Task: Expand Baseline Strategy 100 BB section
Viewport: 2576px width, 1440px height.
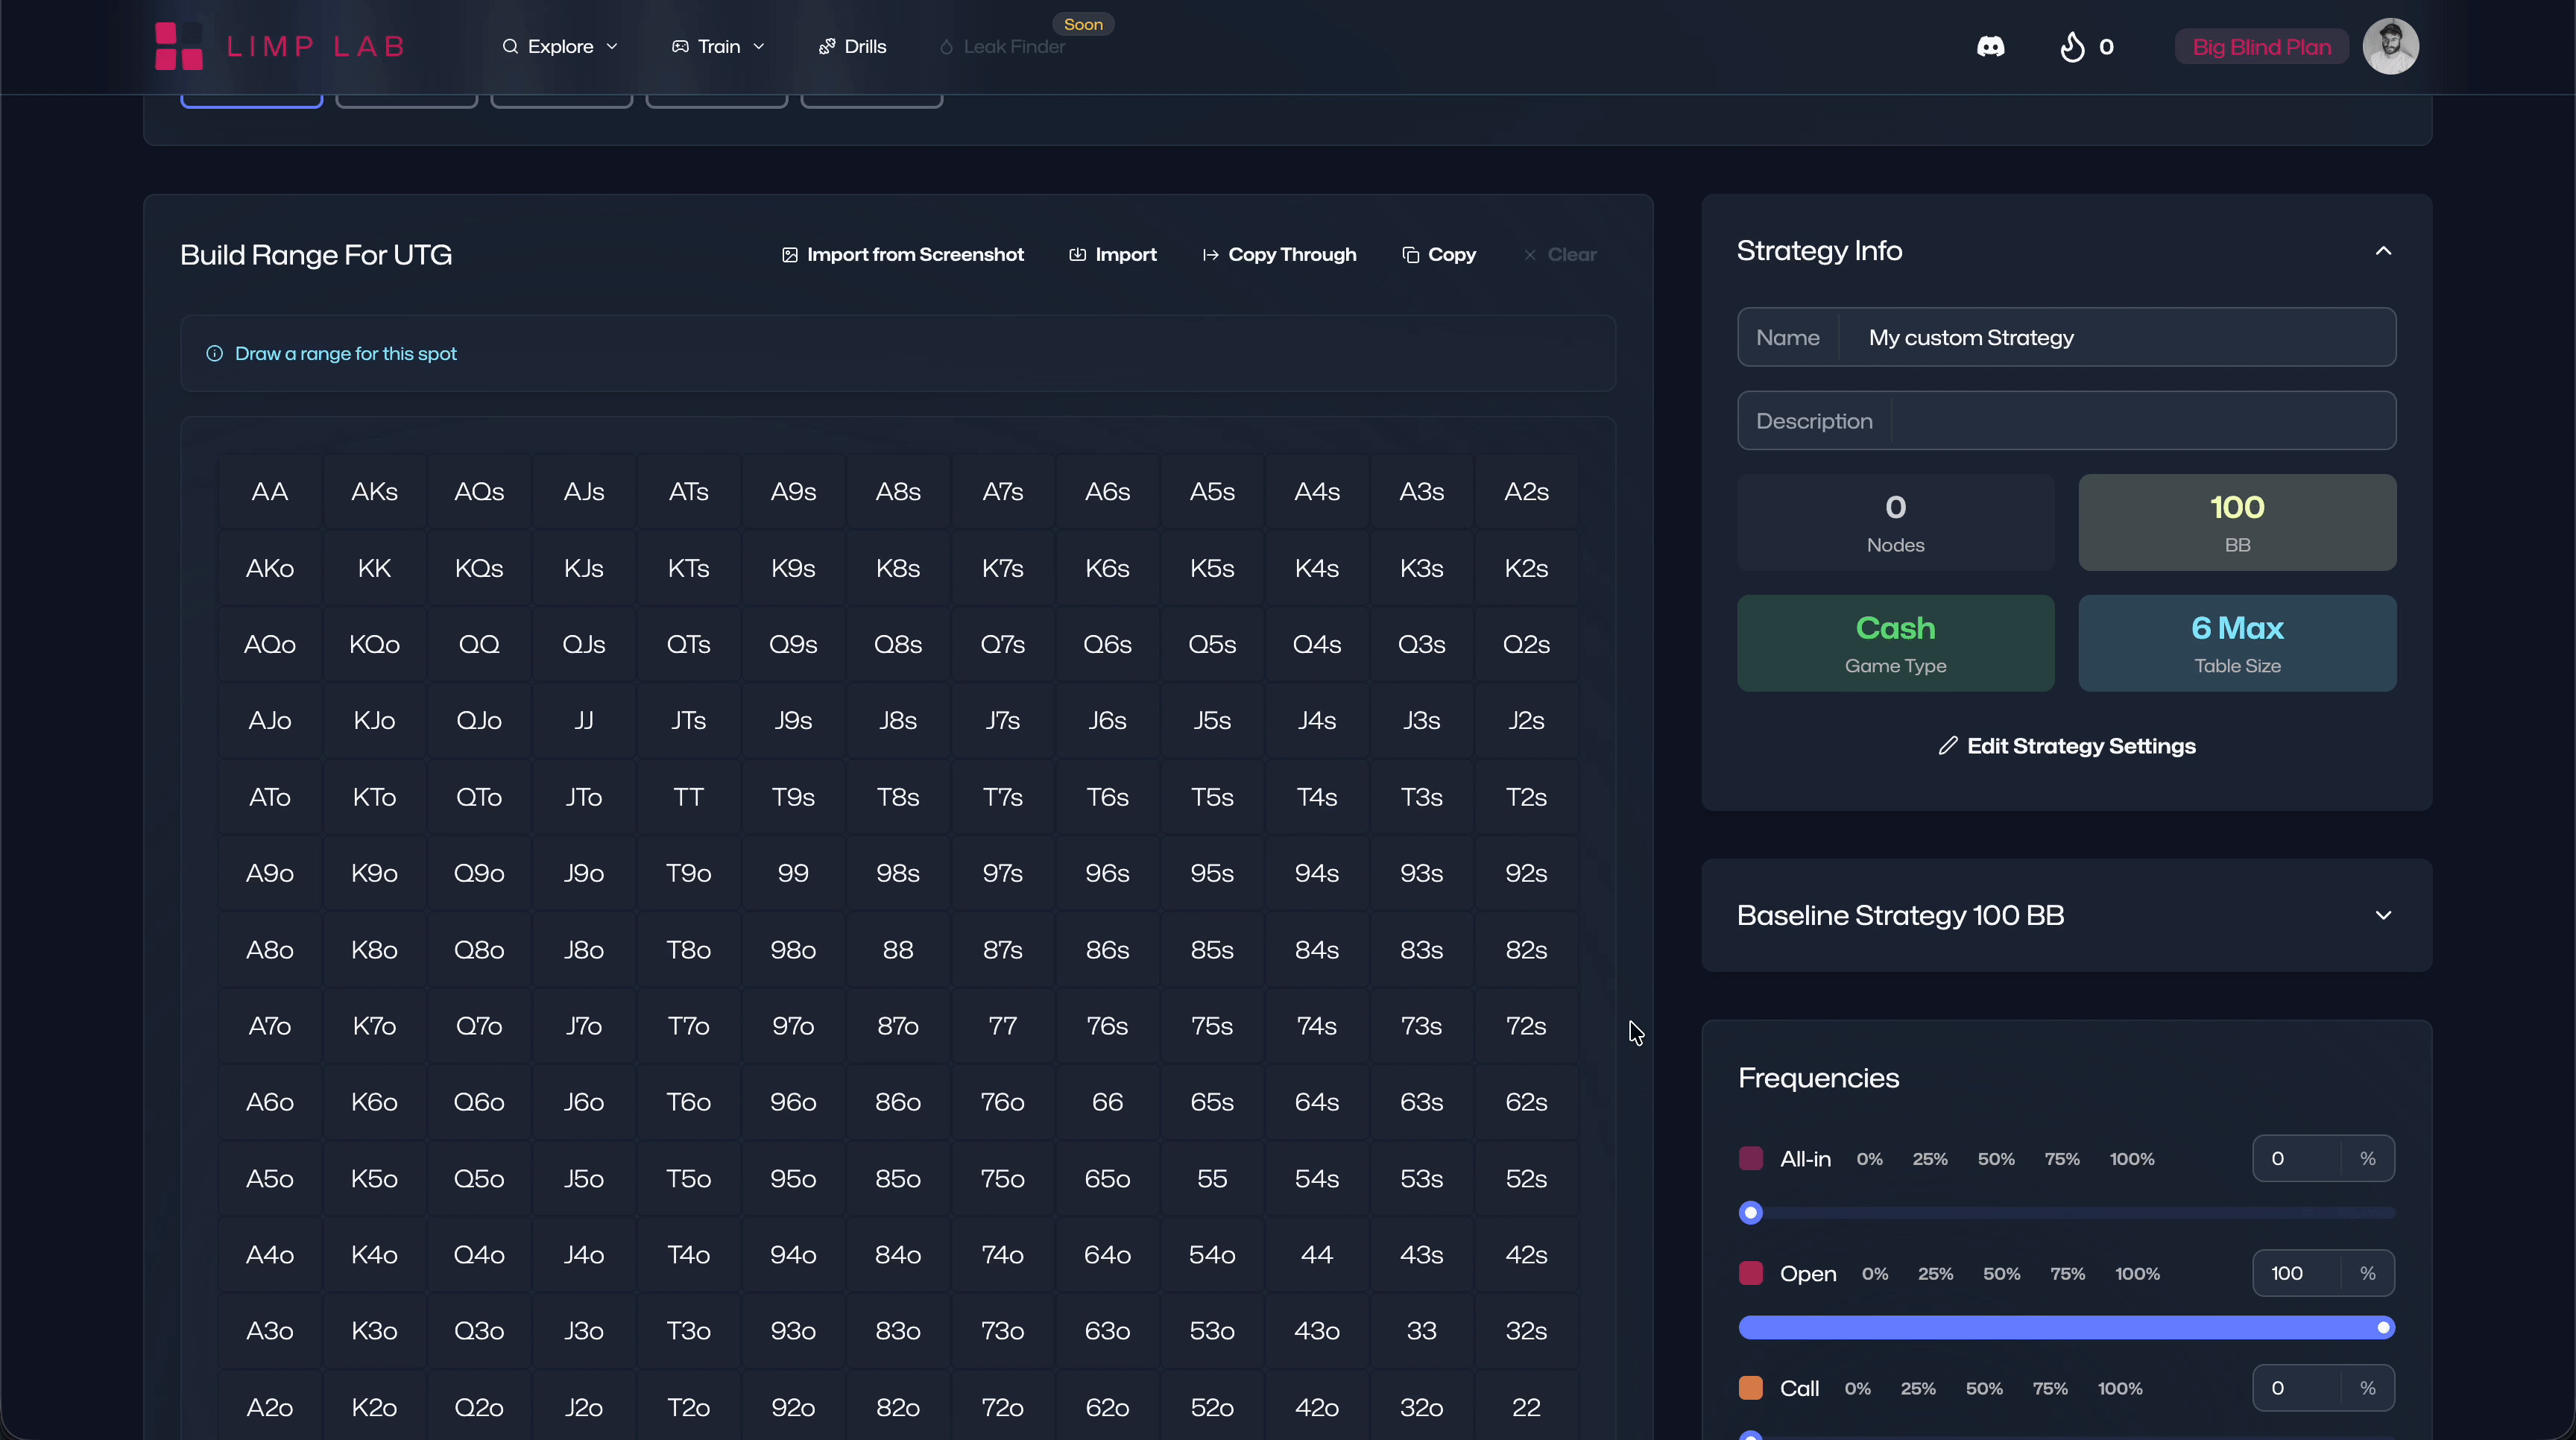Action: point(2383,915)
